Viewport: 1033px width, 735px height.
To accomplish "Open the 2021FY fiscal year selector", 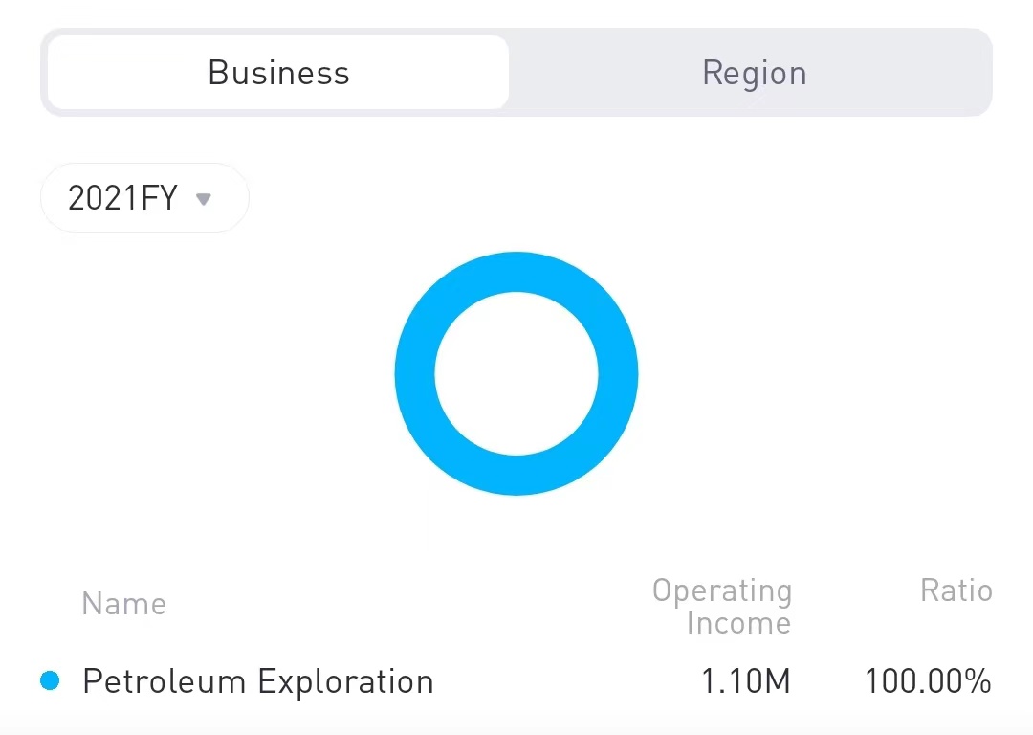I will tap(143, 198).
